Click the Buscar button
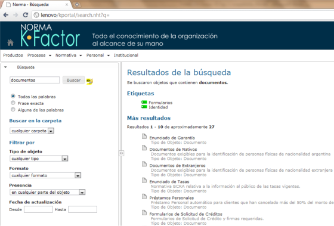 [x=73, y=80]
